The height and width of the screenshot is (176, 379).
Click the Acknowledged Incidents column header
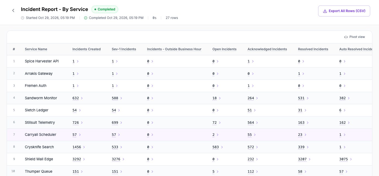point(267,49)
